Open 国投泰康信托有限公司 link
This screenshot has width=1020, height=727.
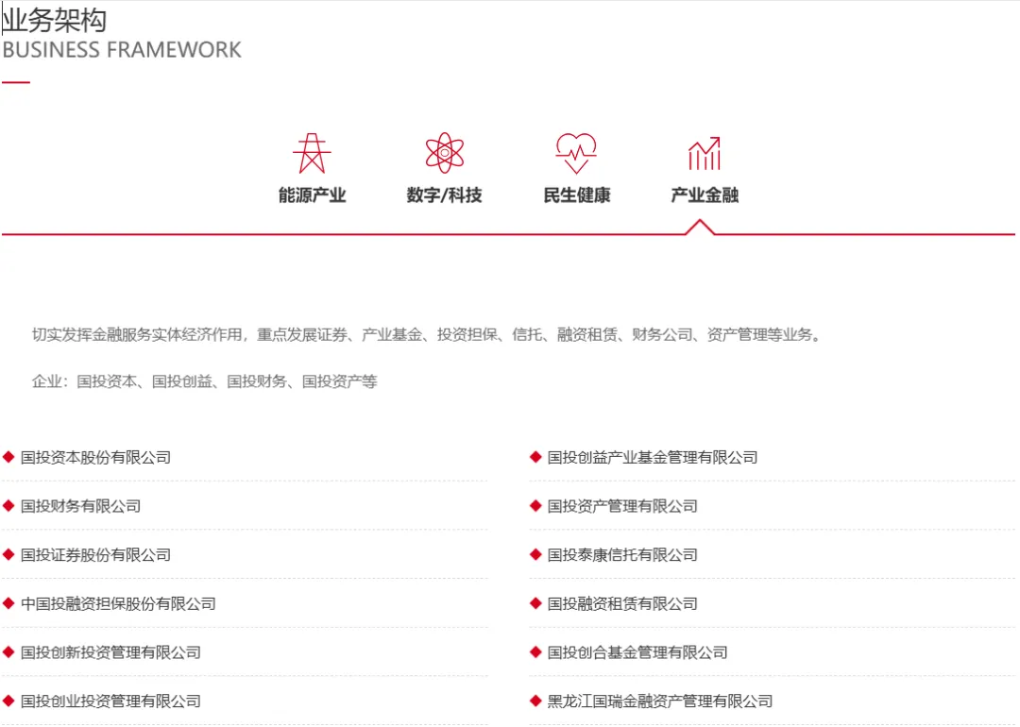point(622,555)
